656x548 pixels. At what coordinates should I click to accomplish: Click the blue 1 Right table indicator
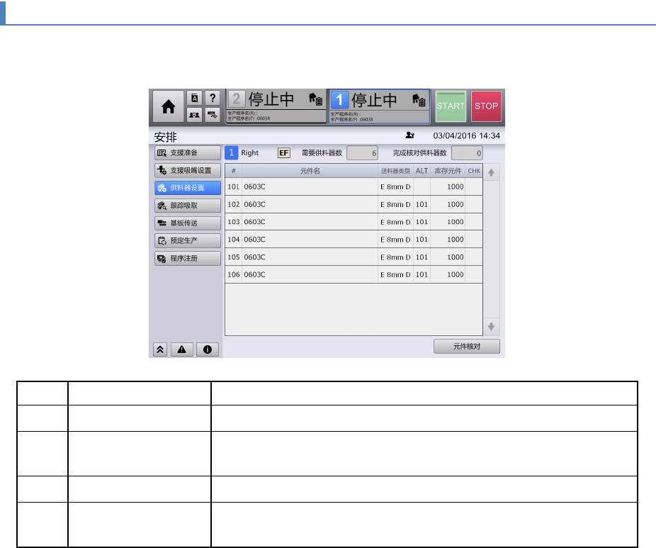click(x=232, y=153)
